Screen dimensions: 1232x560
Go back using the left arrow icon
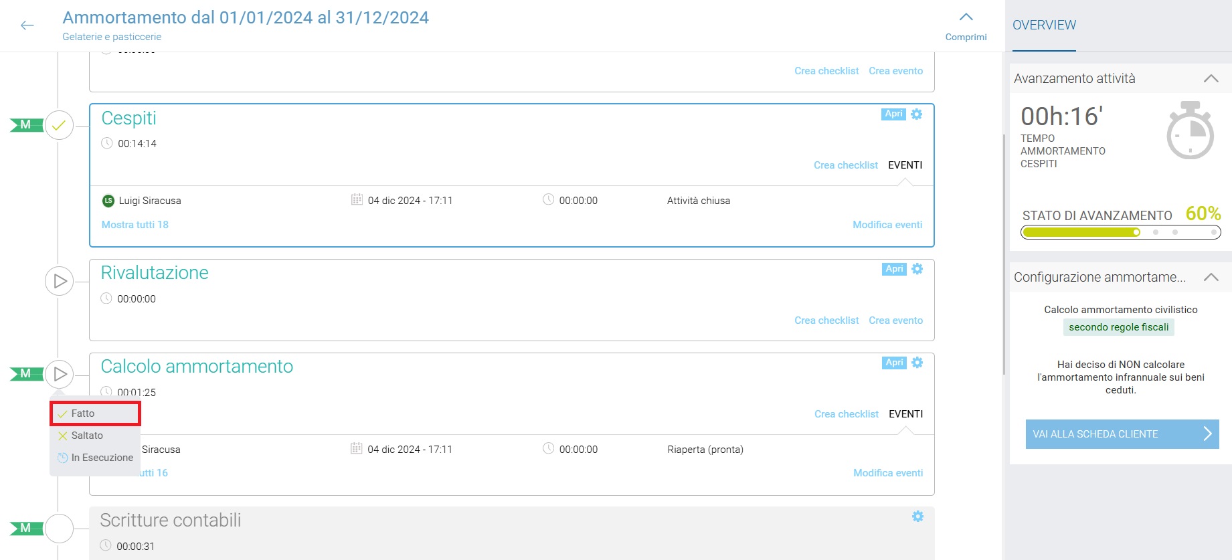click(x=27, y=25)
